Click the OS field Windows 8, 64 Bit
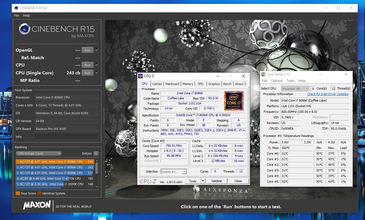365x220 pixels. click(x=66, y=113)
